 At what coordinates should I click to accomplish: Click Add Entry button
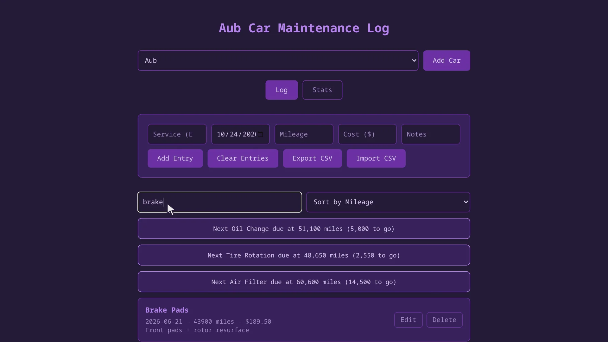click(x=175, y=158)
